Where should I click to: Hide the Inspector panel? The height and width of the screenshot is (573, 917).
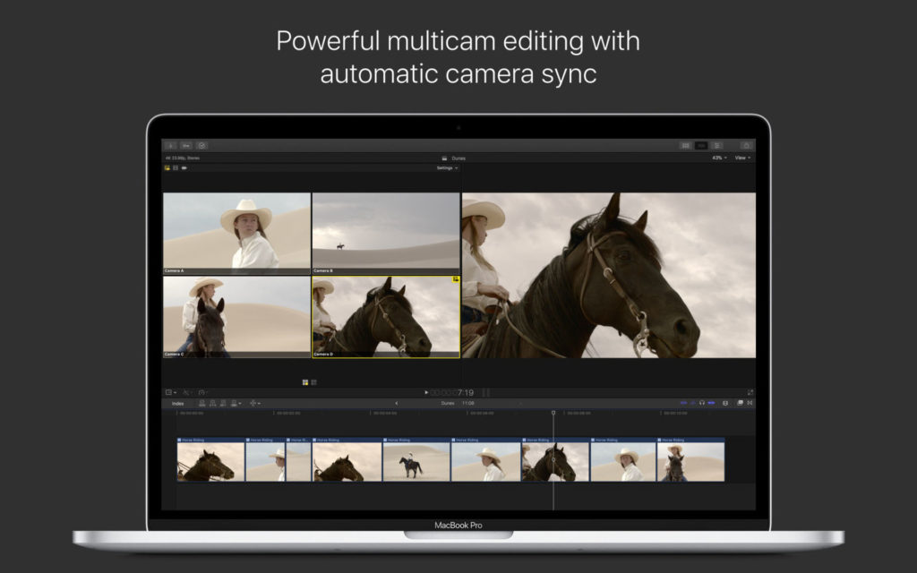[x=748, y=143]
